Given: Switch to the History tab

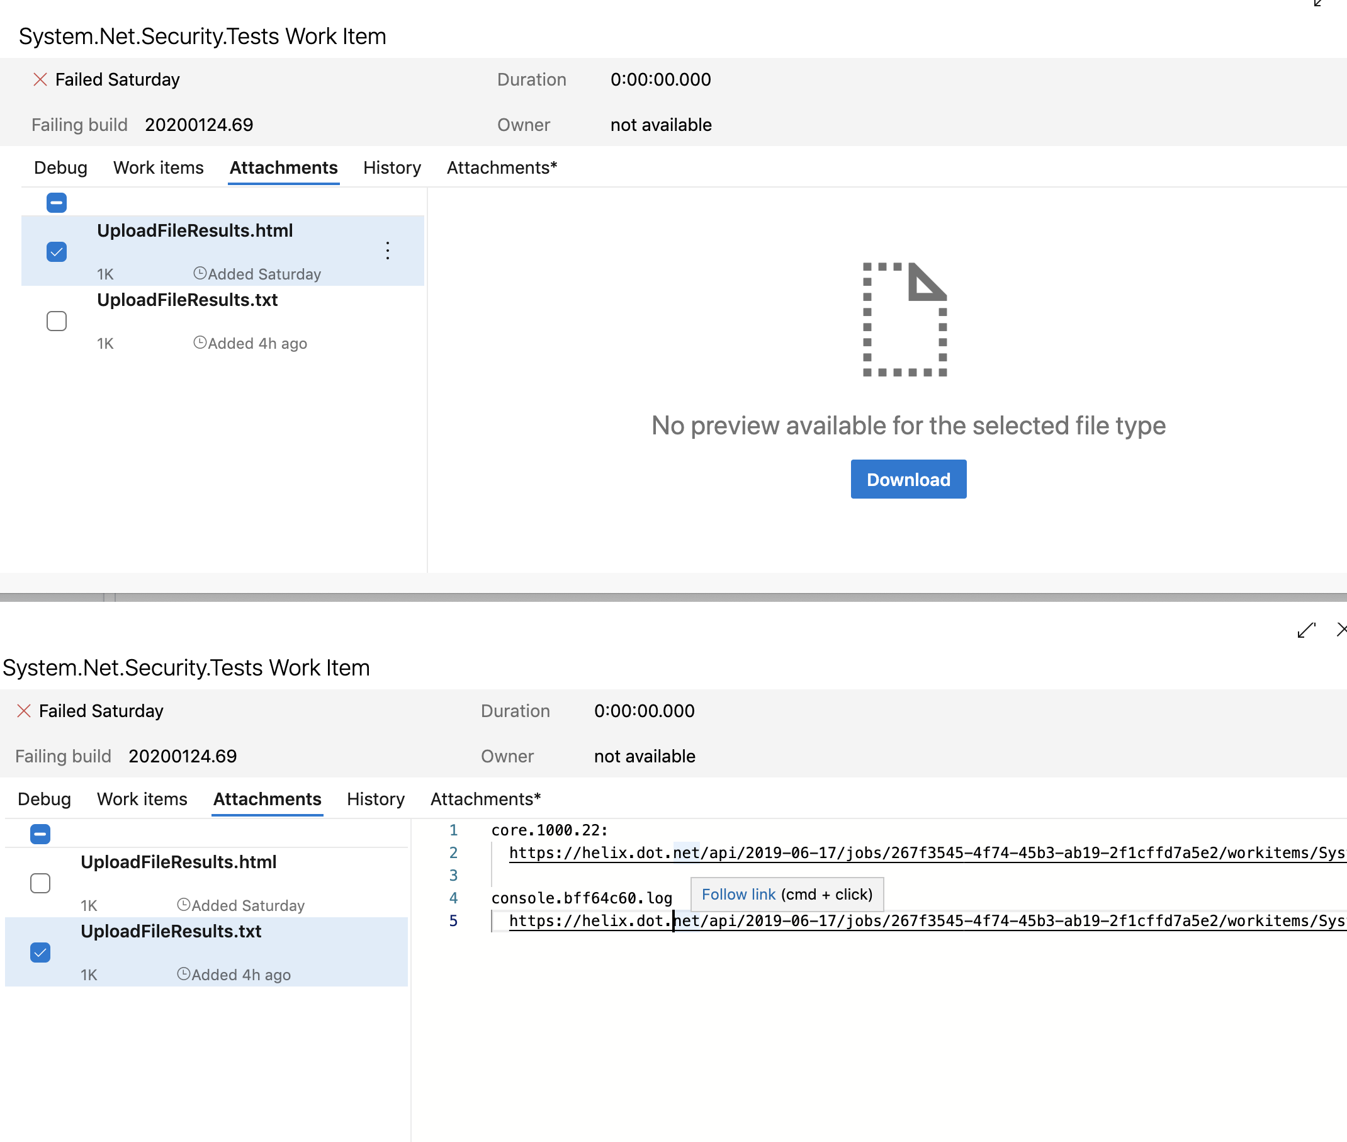Looking at the screenshot, I should pyautogui.click(x=391, y=167).
